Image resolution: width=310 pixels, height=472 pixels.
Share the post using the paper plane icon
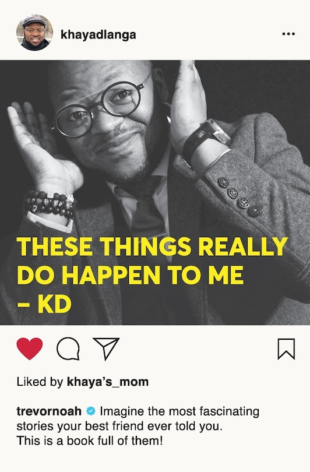point(106,348)
